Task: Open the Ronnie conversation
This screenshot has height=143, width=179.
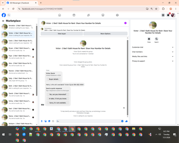Action: pos(18,72)
